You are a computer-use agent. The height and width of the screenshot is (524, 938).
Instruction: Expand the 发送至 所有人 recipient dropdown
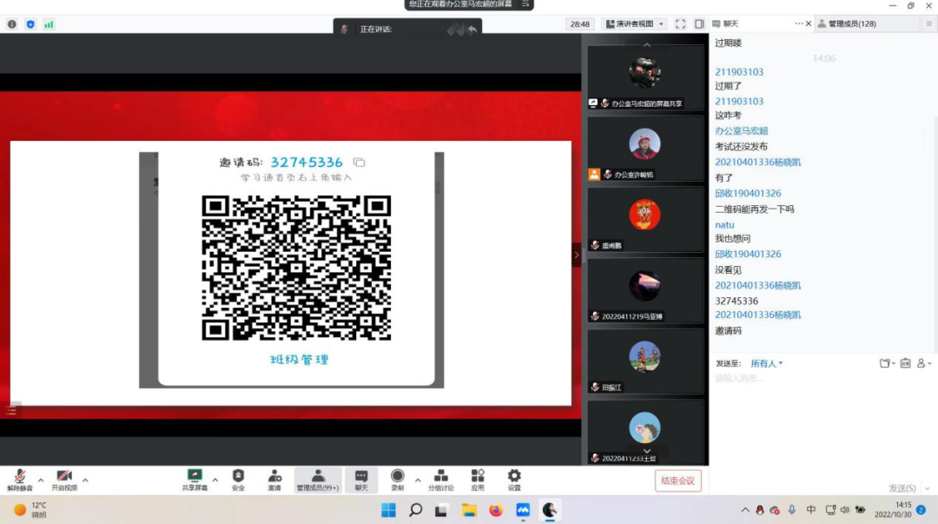pyautogui.click(x=767, y=363)
